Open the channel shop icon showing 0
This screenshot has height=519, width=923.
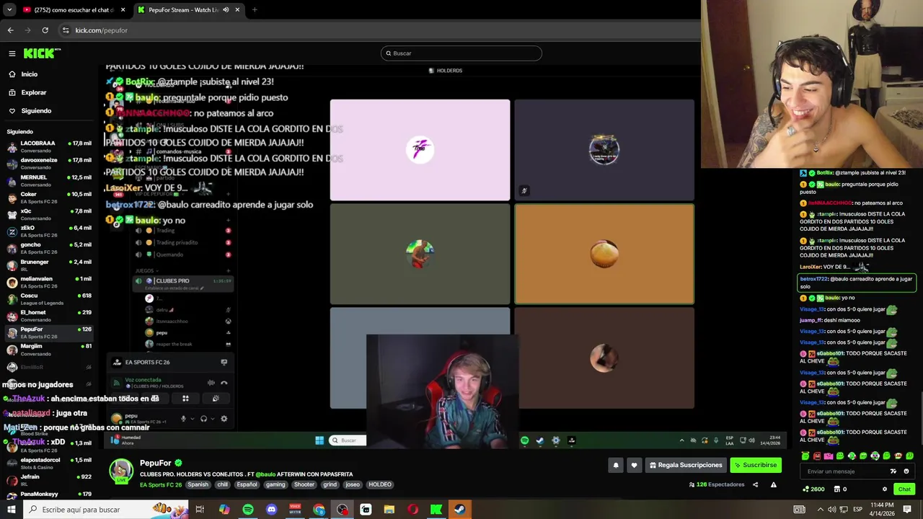tap(839, 489)
